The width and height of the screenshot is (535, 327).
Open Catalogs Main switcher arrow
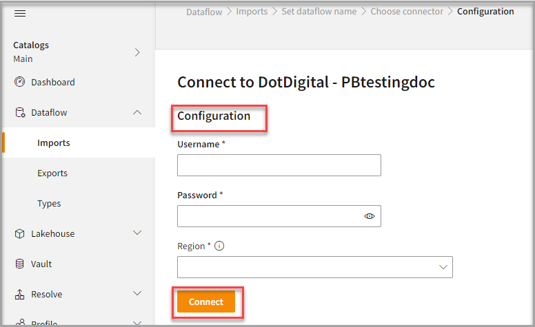pyautogui.click(x=137, y=52)
